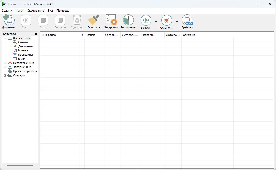The height and width of the screenshot is (170, 276).
Task: Click the IDM application icon in title bar
Action: pos(4,4)
